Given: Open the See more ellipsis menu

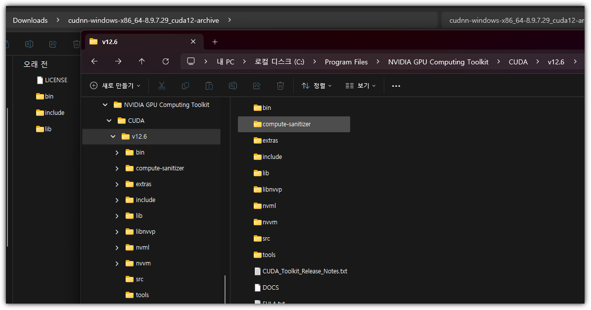Looking at the screenshot, I should (396, 86).
